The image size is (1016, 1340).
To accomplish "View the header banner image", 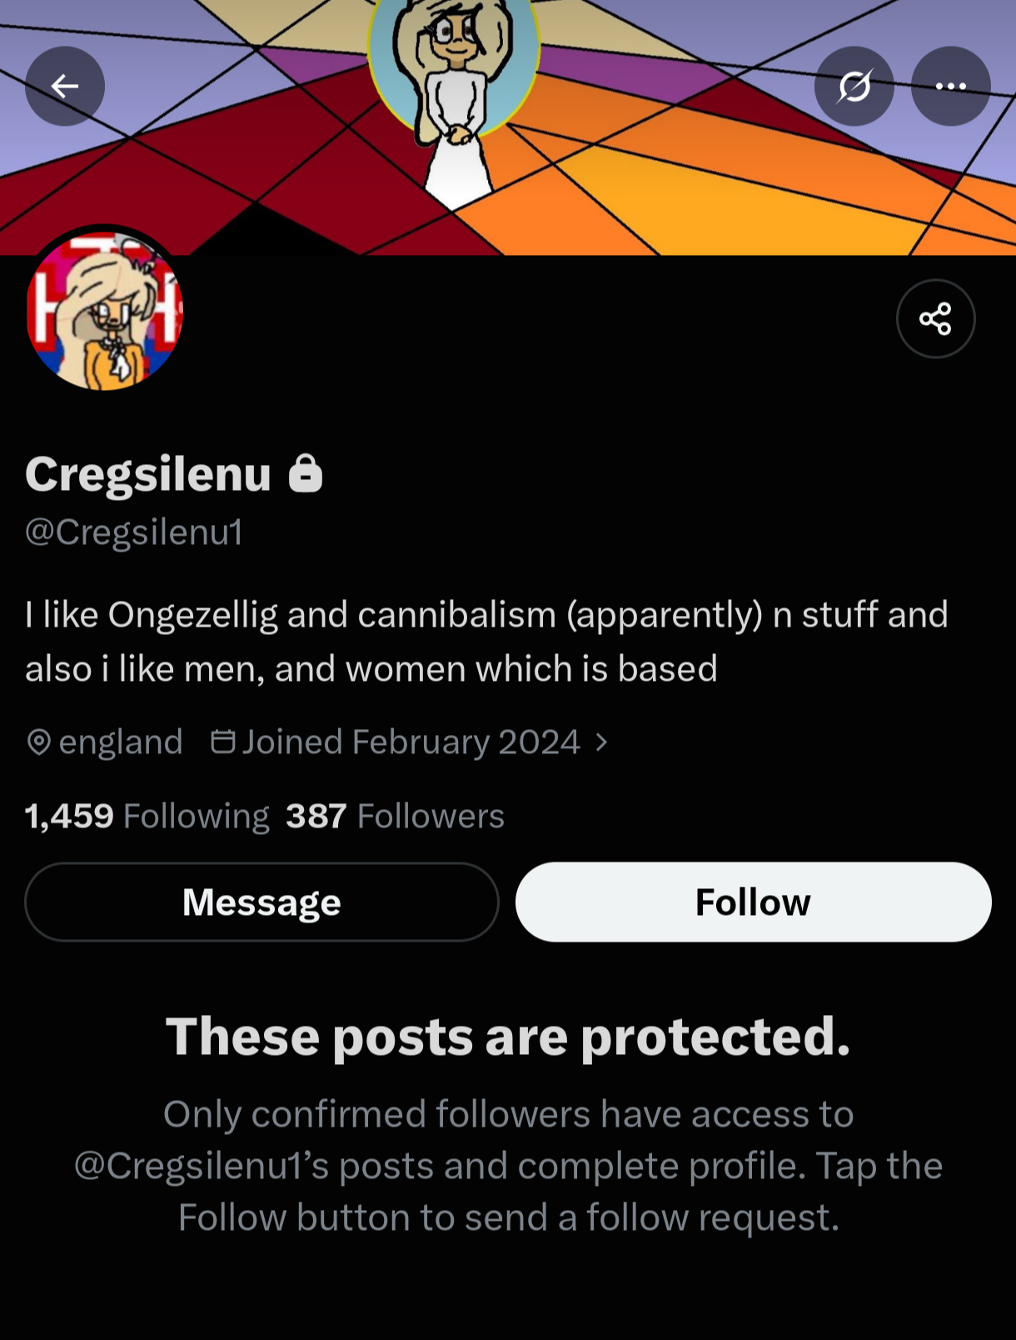I will 508,127.
